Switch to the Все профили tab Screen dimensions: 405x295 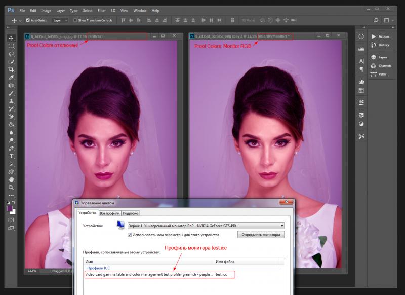(x=109, y=213)
